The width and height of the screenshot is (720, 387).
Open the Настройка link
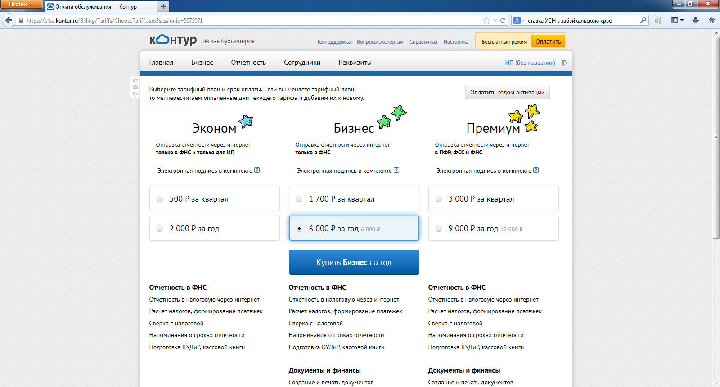click(456, 42)
